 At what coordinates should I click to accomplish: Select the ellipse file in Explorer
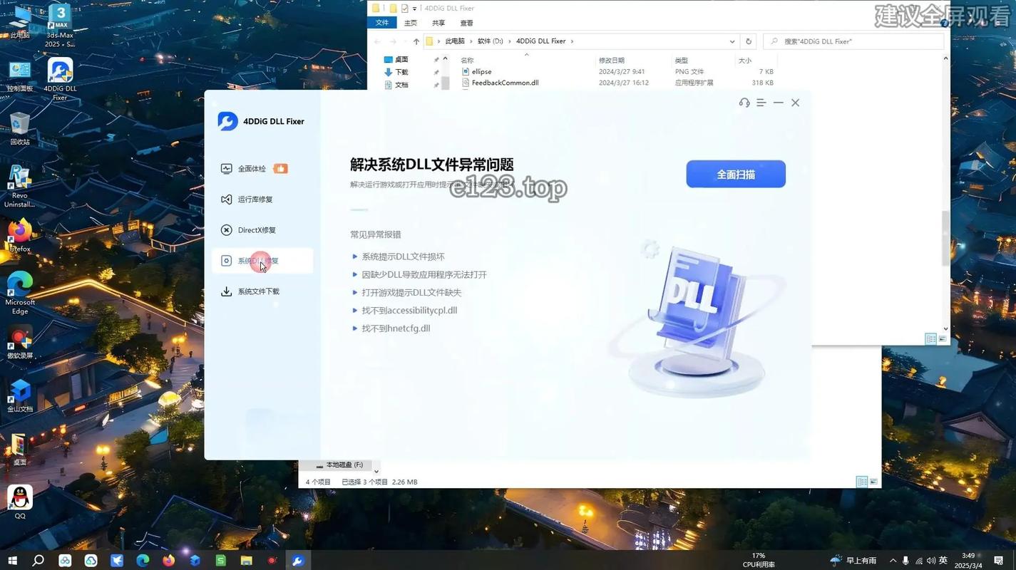[x=481, y=71]
